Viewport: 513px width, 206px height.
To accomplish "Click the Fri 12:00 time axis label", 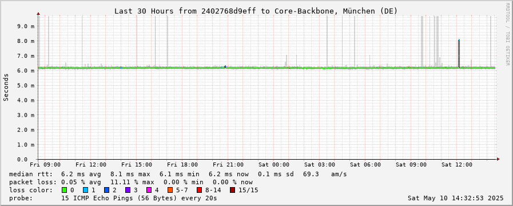I will coord(90,165).
